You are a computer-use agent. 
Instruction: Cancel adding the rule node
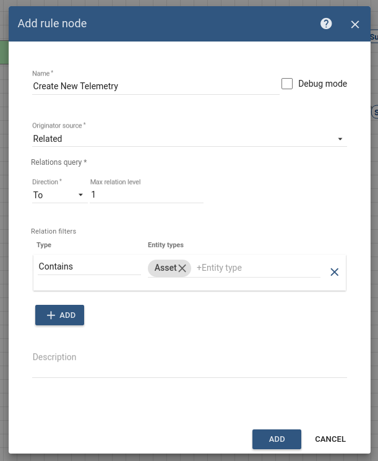pos(330,439)
